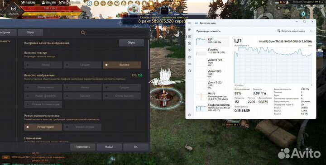The image size is (326, 165).
Task: Select Средне image quality option
Action: (x=122, y=87)
